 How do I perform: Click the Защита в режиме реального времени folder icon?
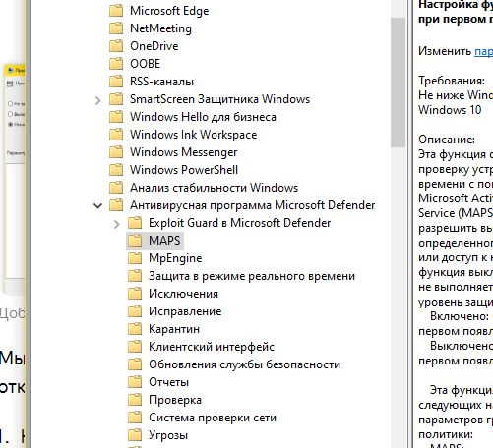point(135,276)
